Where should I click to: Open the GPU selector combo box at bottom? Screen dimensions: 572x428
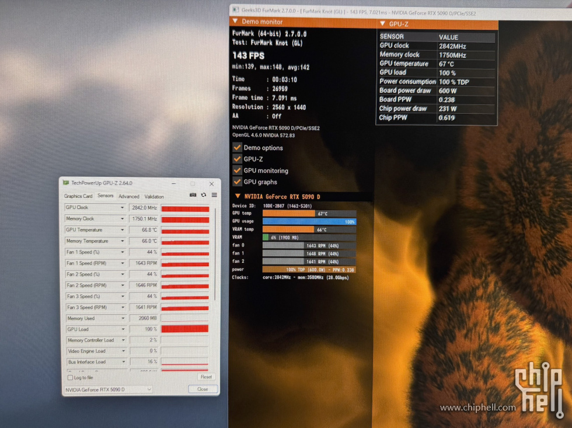tap(109, 389)
